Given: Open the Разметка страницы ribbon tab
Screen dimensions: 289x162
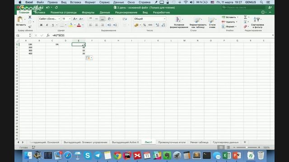Looking at the screenshot, I should 63,13.
